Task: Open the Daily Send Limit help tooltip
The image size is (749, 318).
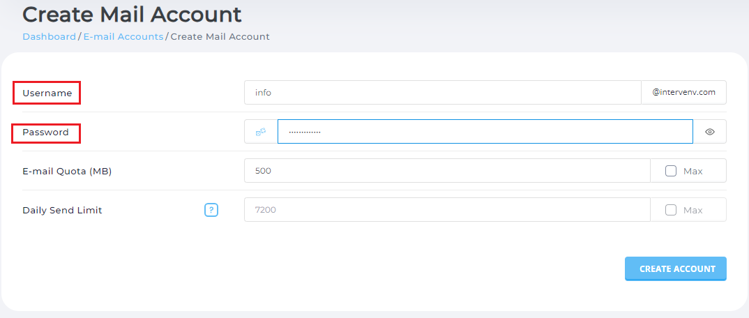Action: (x=211, y=210)
